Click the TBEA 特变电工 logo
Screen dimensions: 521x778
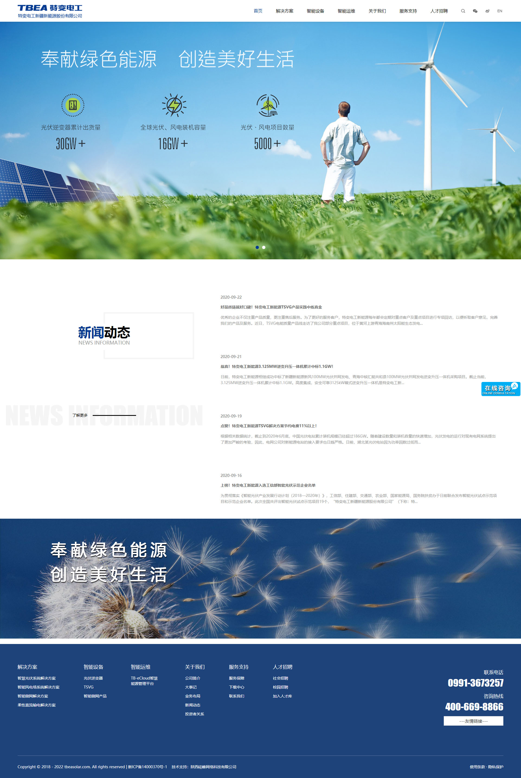point(50,10)
